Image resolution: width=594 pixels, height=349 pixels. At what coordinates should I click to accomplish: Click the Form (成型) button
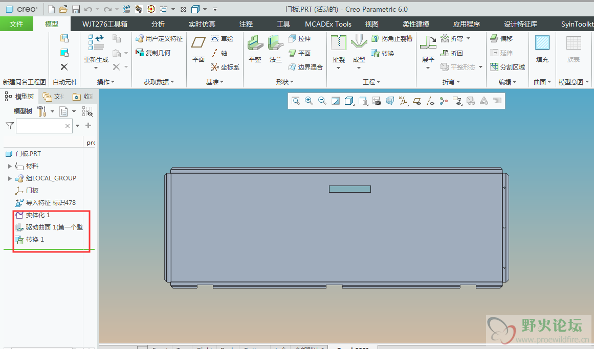(x=359, y=52)
